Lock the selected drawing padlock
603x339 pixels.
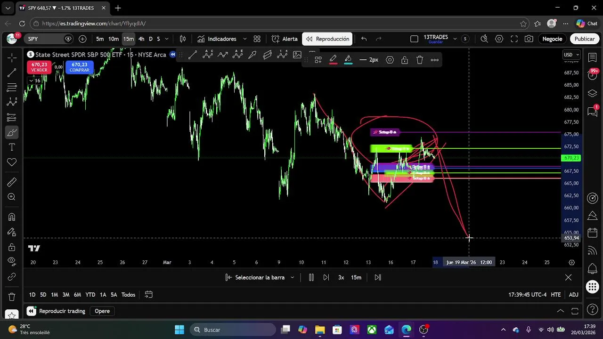(405, 60)
